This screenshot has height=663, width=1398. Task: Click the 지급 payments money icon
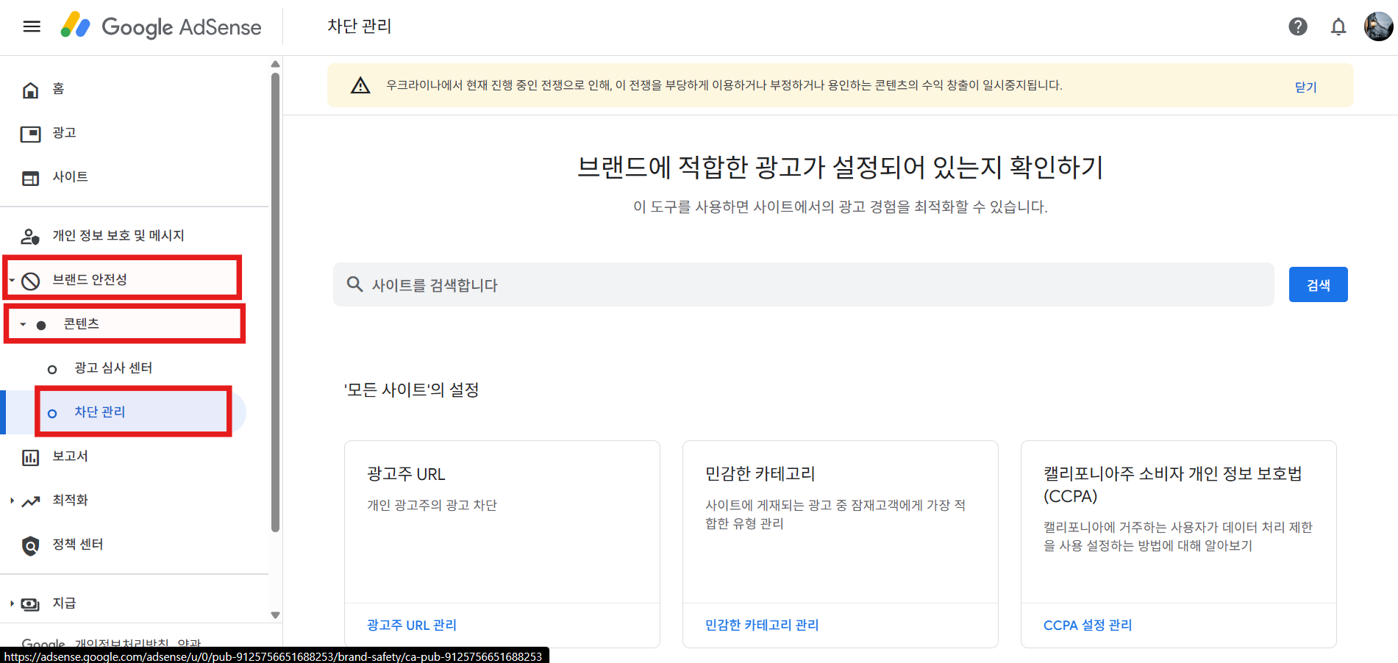pos(30,604)
